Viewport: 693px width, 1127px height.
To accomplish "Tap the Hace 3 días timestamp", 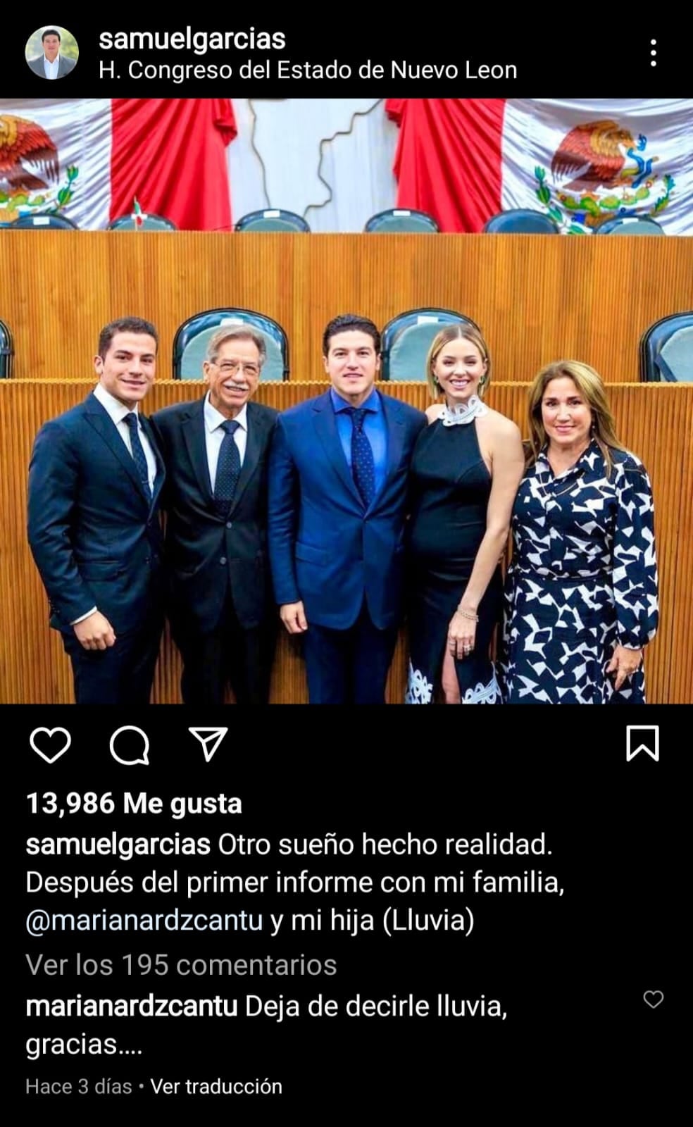I will click(79, 1086).
